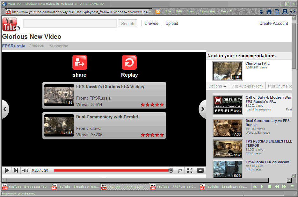Toggle the Shuffle switch
Image resolution: width=298 pixels, height=197 pixels.
(x=272, y=86)
